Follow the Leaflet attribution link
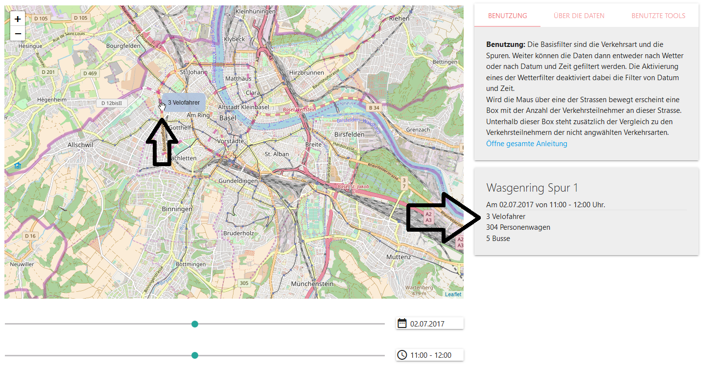The image size is (704, 371). [x=453, y=294]
